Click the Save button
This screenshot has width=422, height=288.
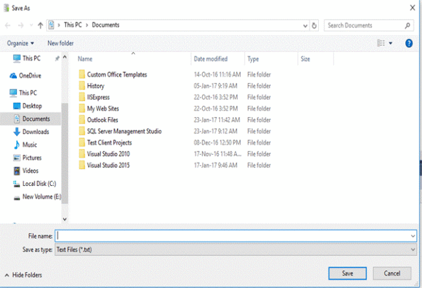[347, 274]
